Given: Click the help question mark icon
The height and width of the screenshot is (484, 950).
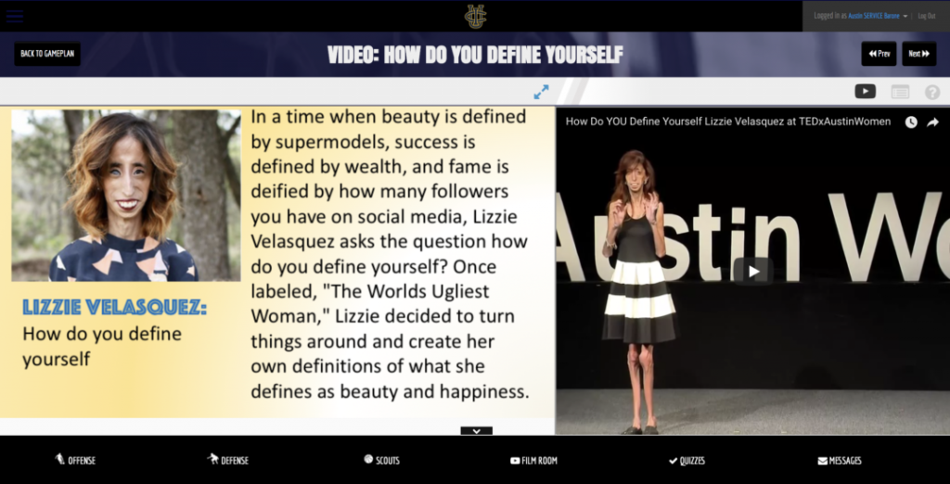Looking at the screenshot, I should click(931, 92).
